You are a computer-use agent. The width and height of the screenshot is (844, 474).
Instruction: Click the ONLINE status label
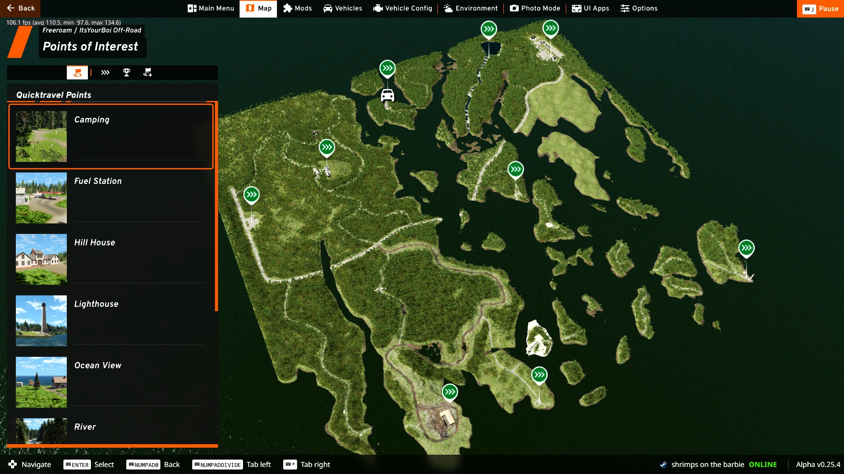click(763, 464)
